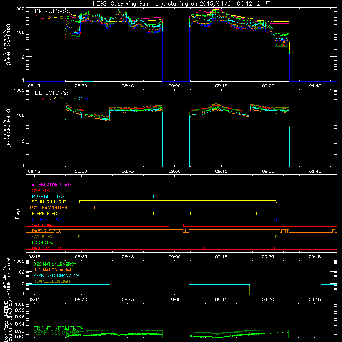Click the SC_TRANSMITTER flag label
Screen dimensions: 342x342
click(49, 208)
